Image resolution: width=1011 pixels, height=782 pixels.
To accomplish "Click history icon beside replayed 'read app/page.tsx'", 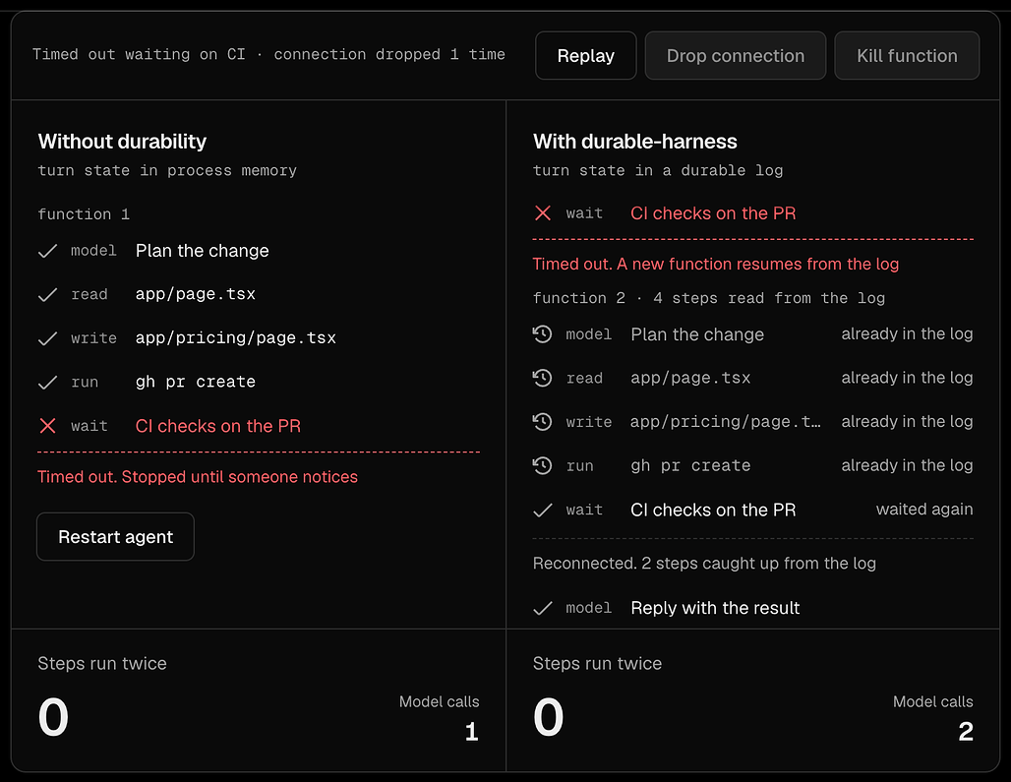I will (542, 378).
